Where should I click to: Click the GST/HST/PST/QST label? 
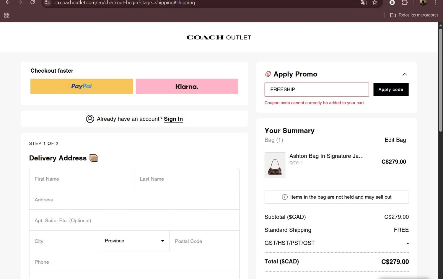290,243
